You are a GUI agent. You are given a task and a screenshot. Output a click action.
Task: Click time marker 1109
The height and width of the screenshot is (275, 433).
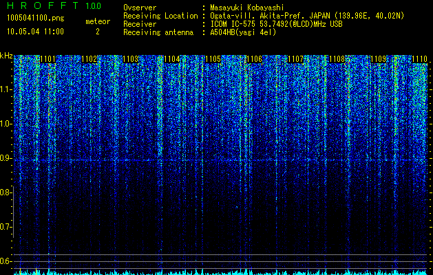tap(378, 59)
